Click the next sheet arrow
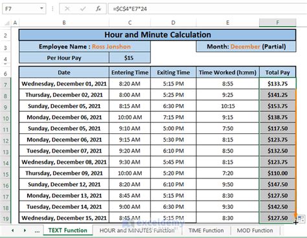The width and height of the screenshot is (307, 238). [25, 230]
